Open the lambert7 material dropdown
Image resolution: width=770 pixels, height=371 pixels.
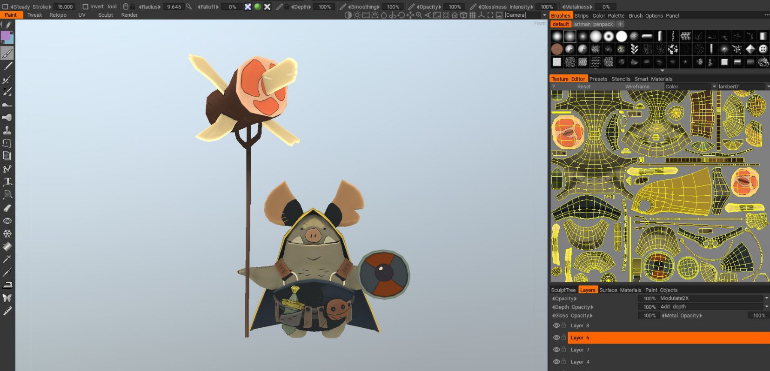768,86
